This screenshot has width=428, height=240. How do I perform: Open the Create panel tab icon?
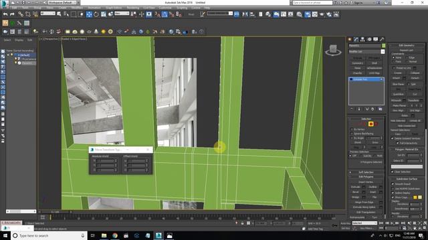350,39
